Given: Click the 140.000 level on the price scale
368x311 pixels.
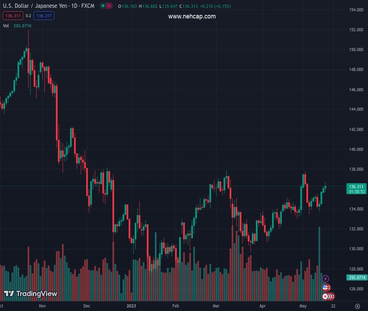Looking at the screenshot, I should pyautogui.click(x=356, y=149).
